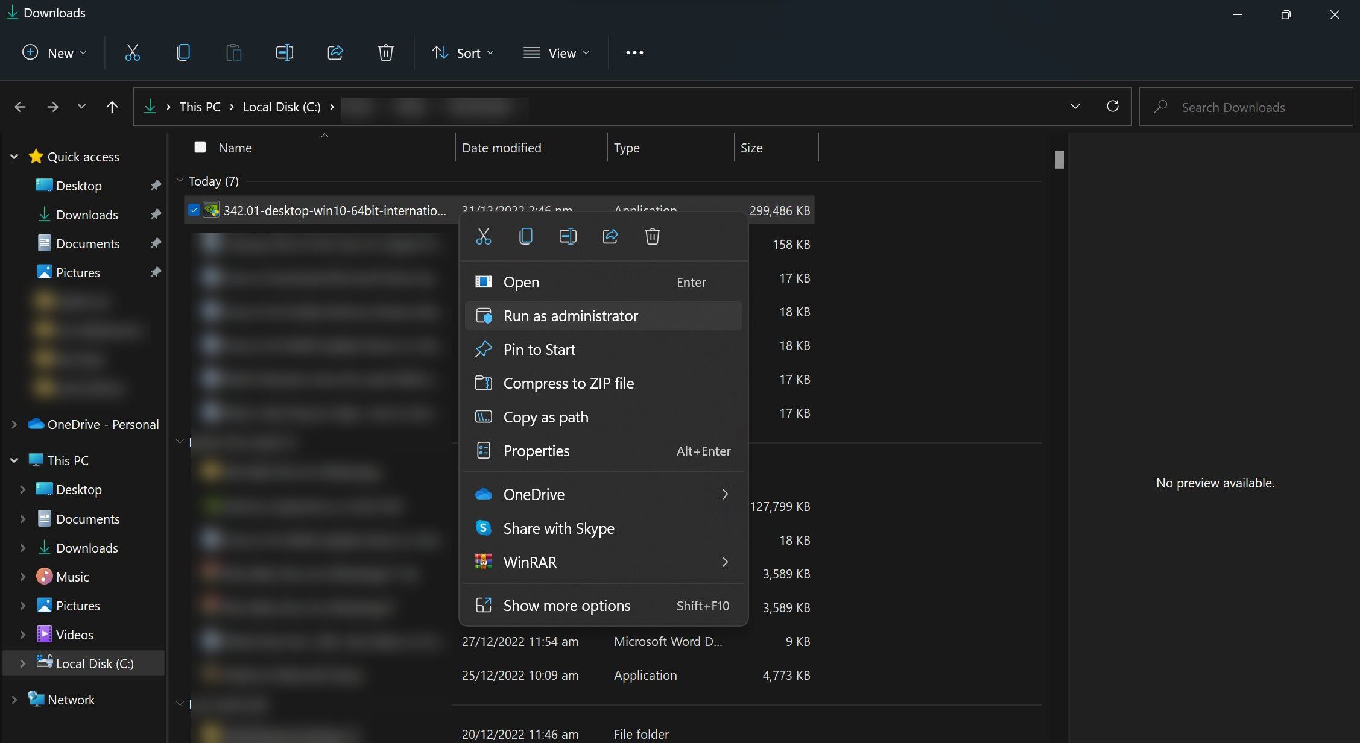Open the Sort dropdown menu
The height and width of the screenshot is (743, 1360).
pos(463,53)
